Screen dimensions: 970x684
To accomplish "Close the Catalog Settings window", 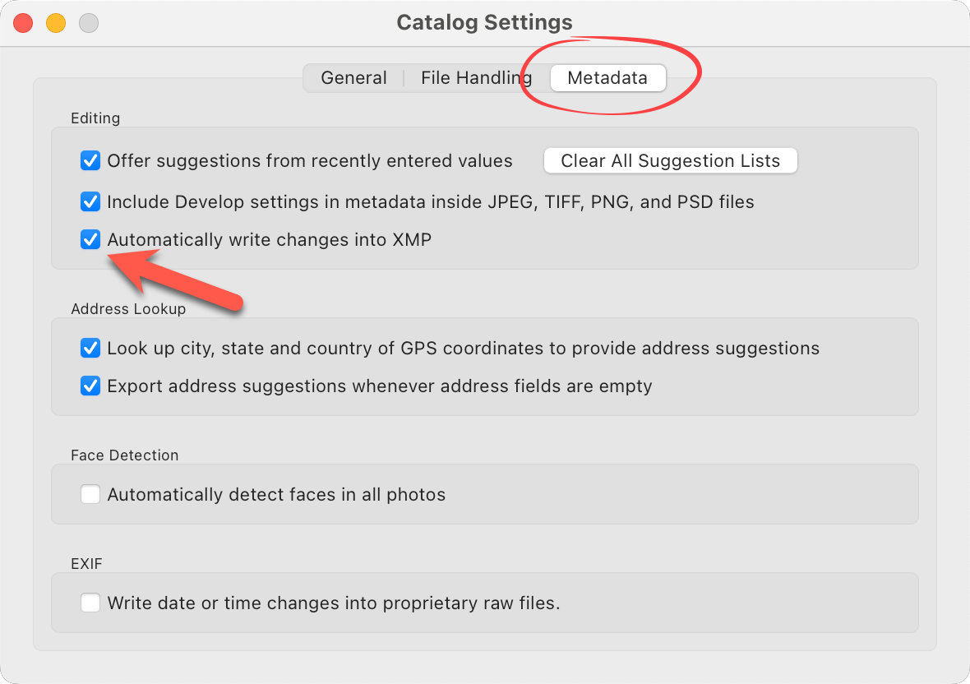I will (x=23, y=23).
